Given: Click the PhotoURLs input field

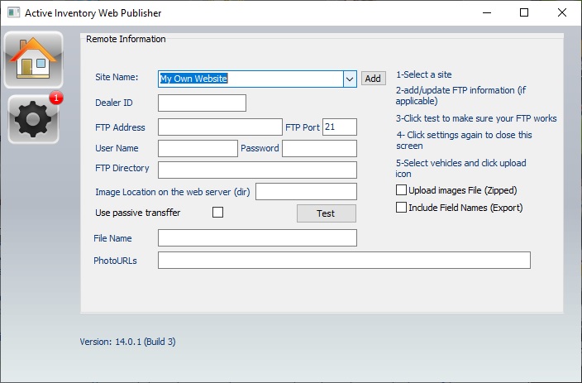Looking at the screenshot, I should click(344, 260).
